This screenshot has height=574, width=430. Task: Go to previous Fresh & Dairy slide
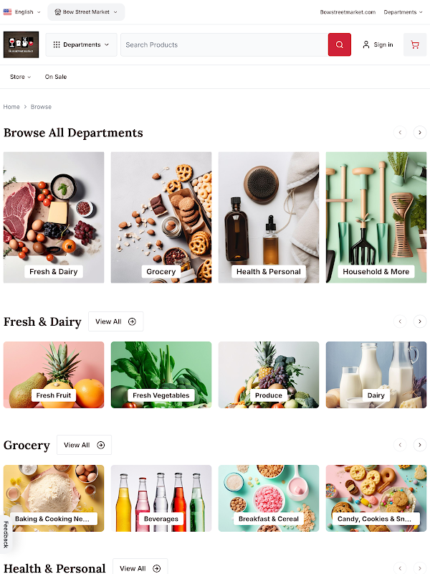(400, 321)
